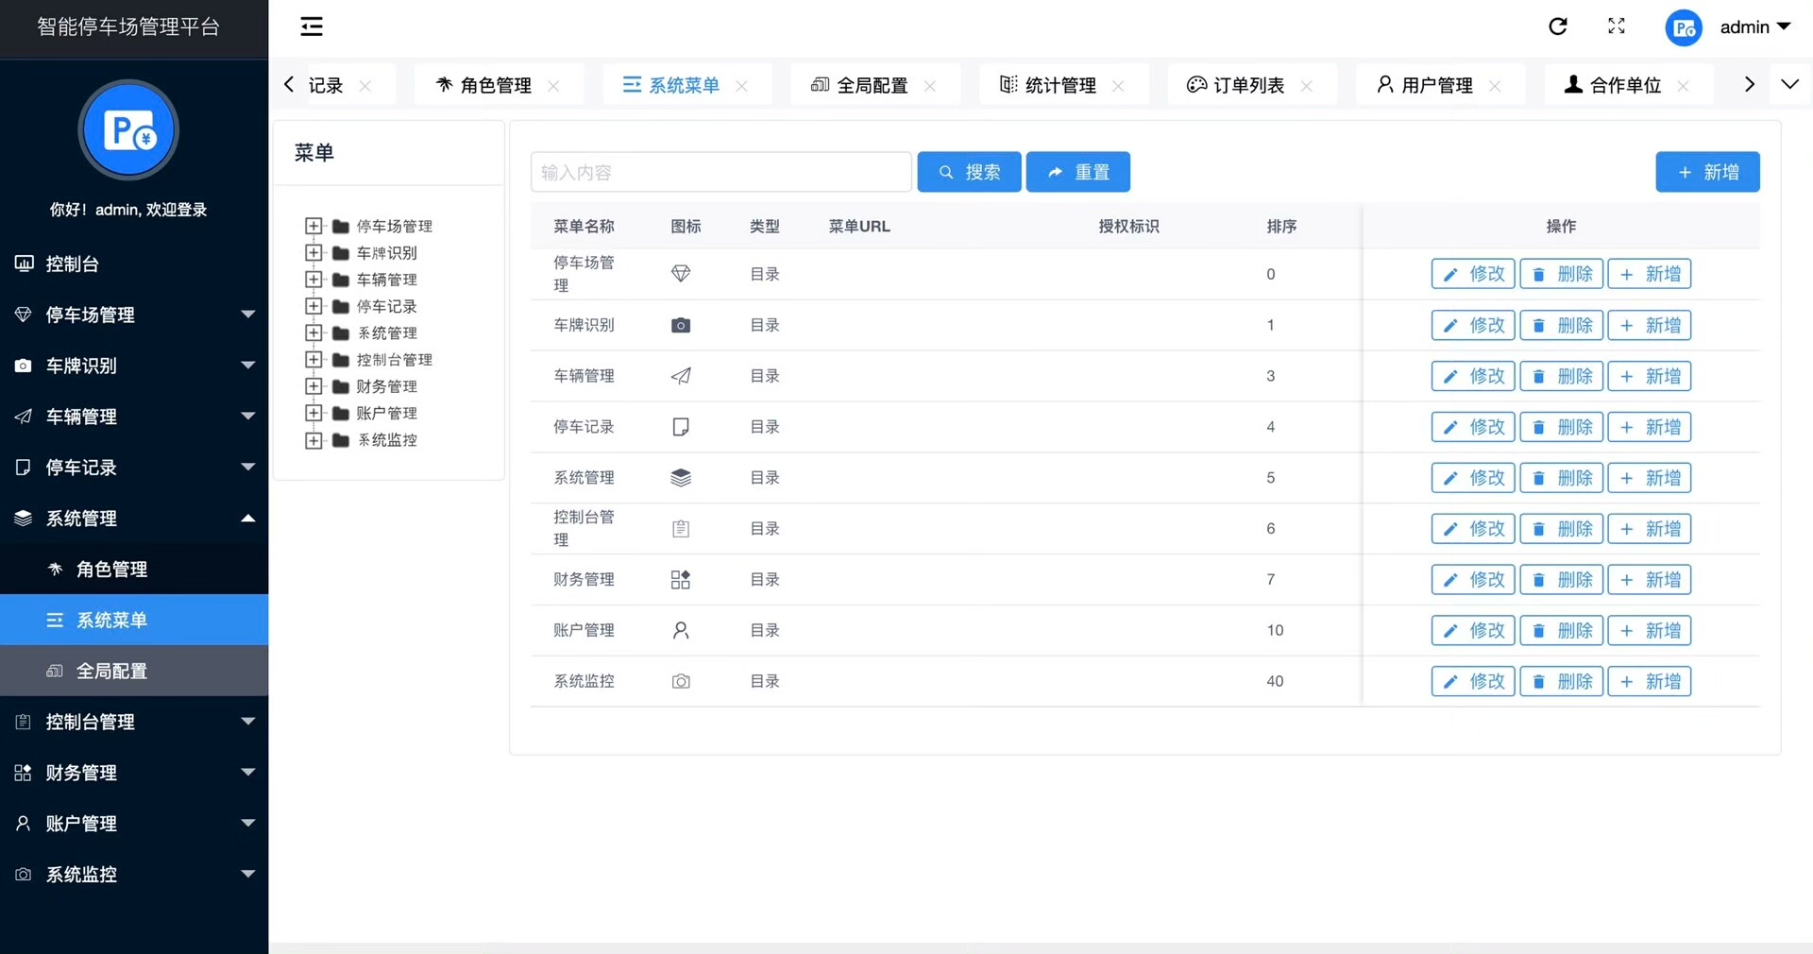Click the parking logo avatar in sidebar

click(128, 130)
